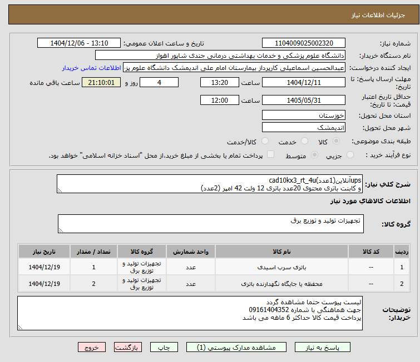The width and height of the screenshot is (420, 362).
Task: Click the خروج exit button
Action: point(92,348)
